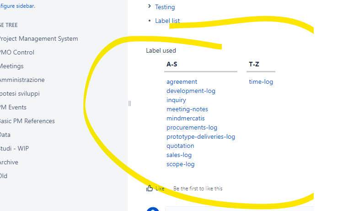Open the sales-log label
This screenshot has width=359, height=211.
coord(179,155)
